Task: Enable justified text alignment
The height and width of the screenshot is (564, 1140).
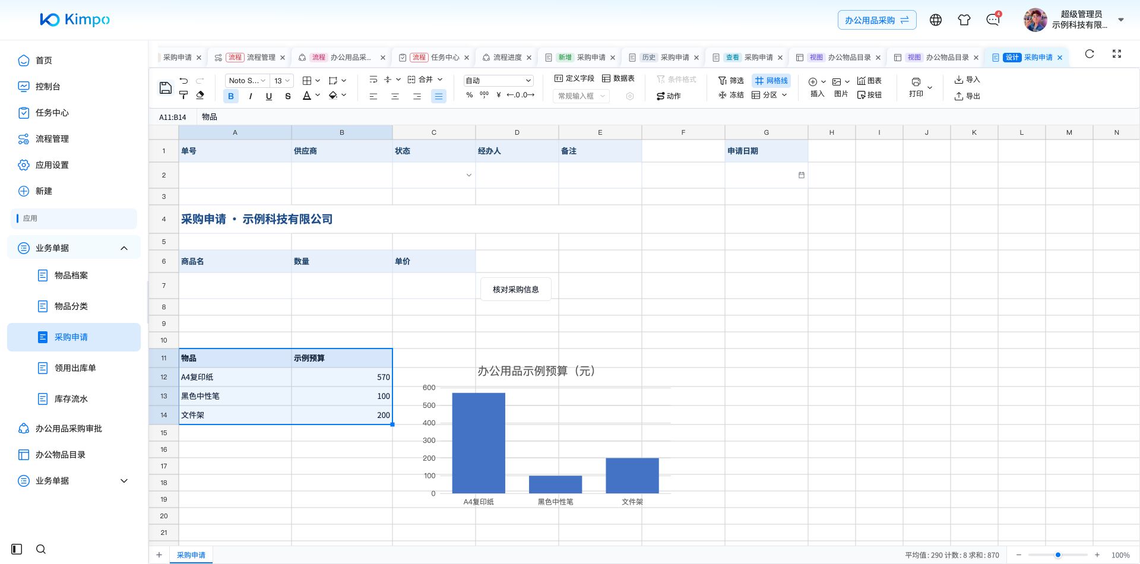Action: pos(439,96)
